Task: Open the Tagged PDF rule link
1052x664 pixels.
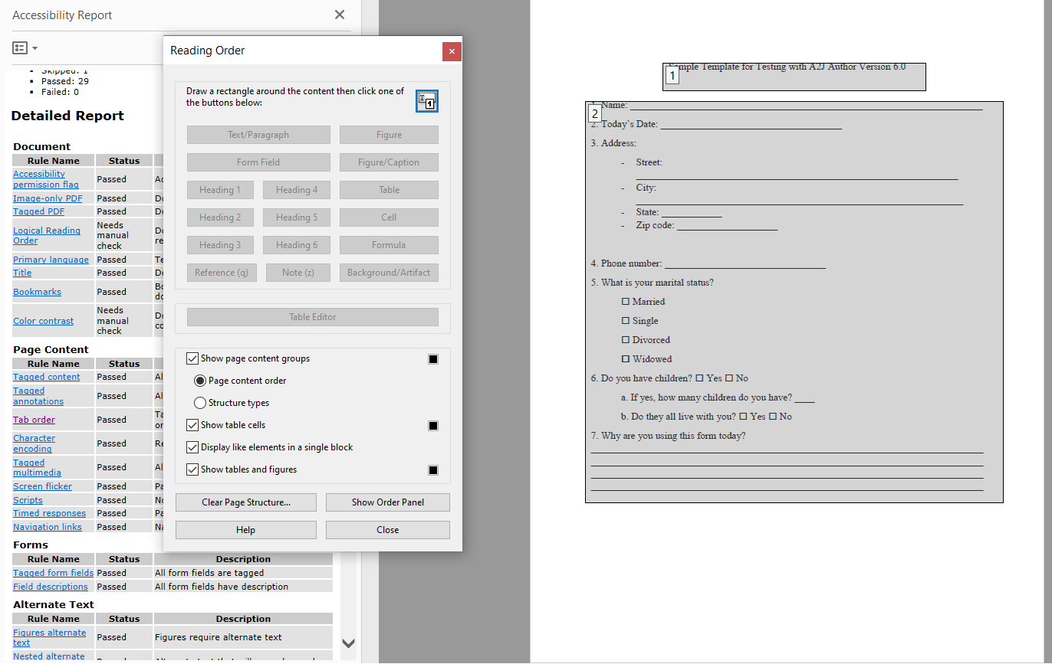Action: [x=38, y=211]
